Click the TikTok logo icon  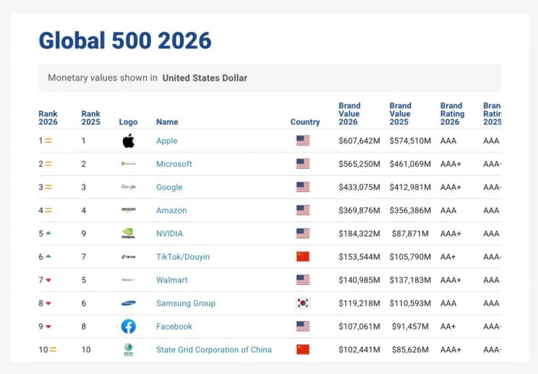pos(128,257)
